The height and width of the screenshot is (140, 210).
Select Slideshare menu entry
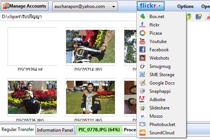162,108
